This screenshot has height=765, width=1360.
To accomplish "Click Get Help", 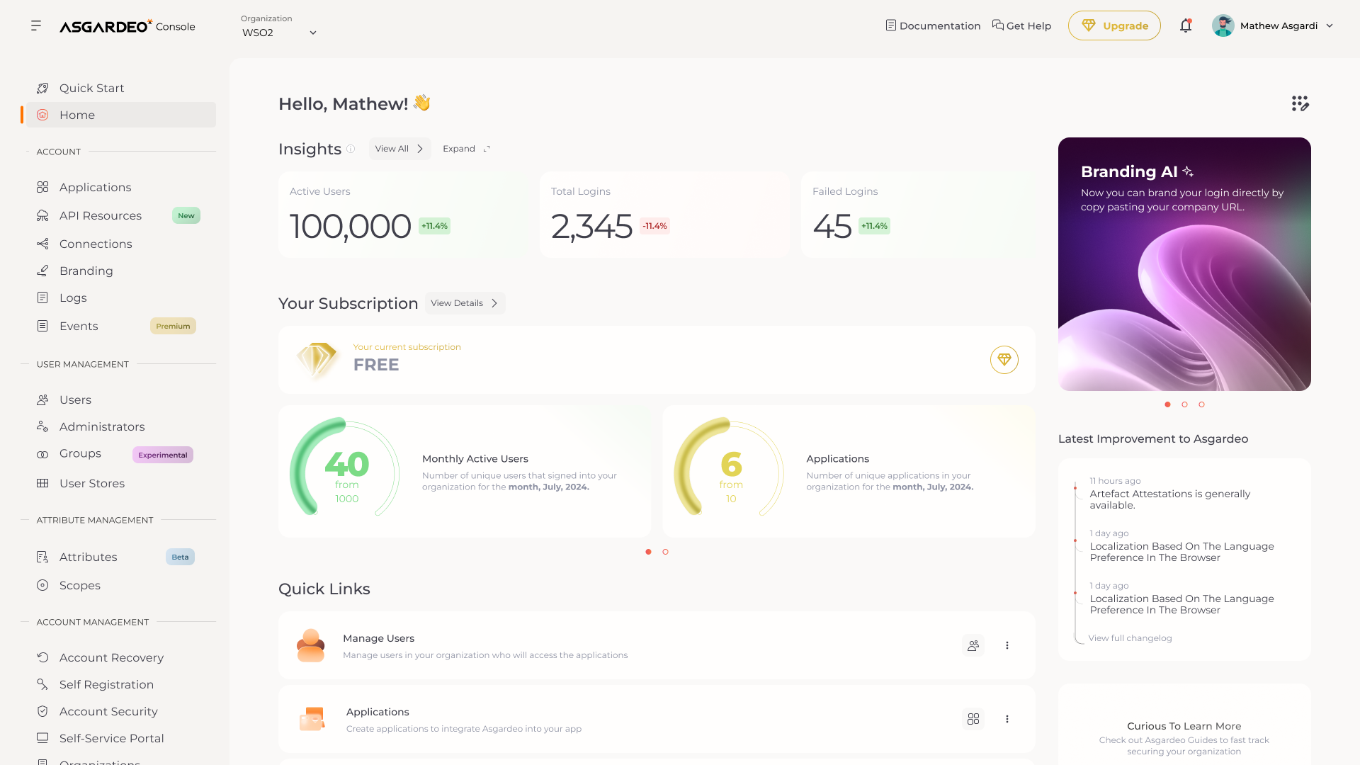I will [x=1021, y=26].
